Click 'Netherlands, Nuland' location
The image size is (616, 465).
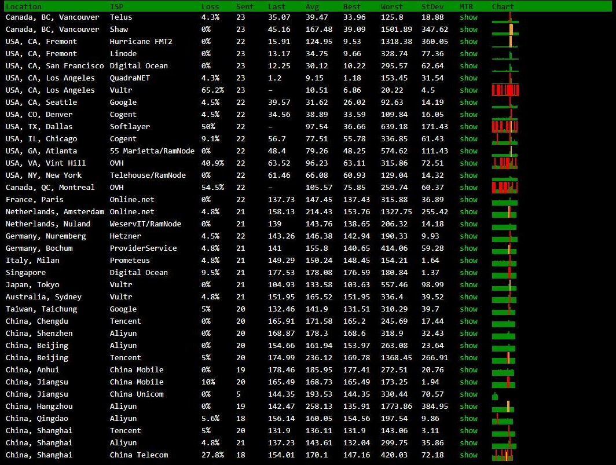point(48,224)
